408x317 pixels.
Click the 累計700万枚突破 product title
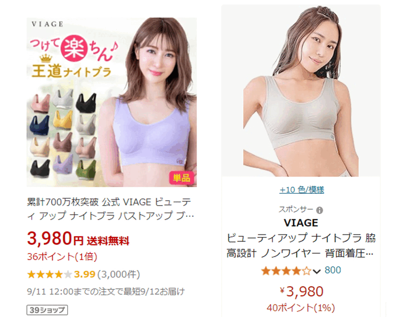pyautogui.click(x=110, y=209)
